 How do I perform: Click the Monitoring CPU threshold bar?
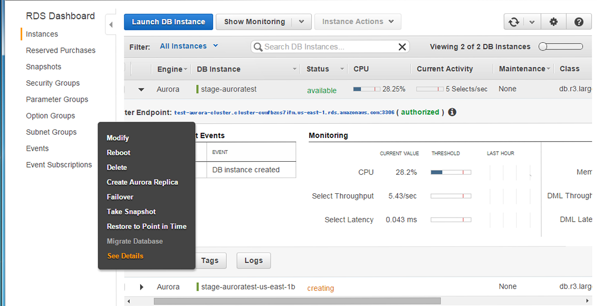(x=451, y=172)
